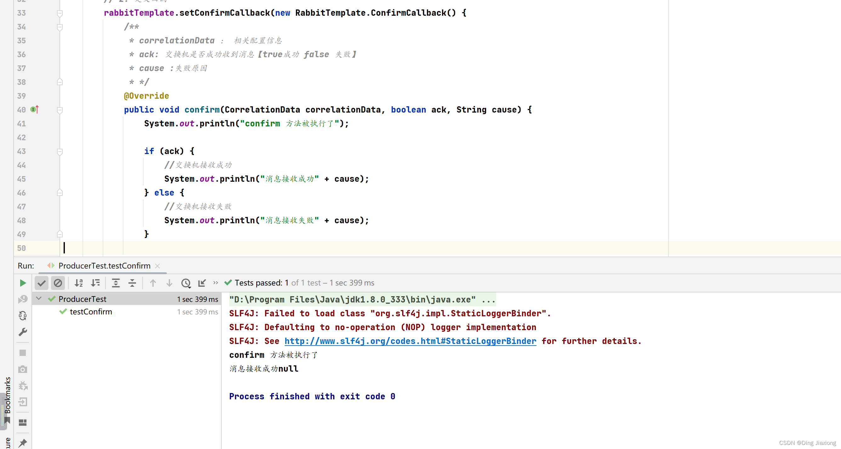
Task: Click the '消息接收成功null' console output
Action: pos(264,369)
